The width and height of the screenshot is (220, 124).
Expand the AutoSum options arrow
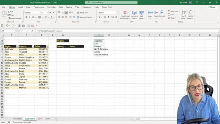pos(179,11)
